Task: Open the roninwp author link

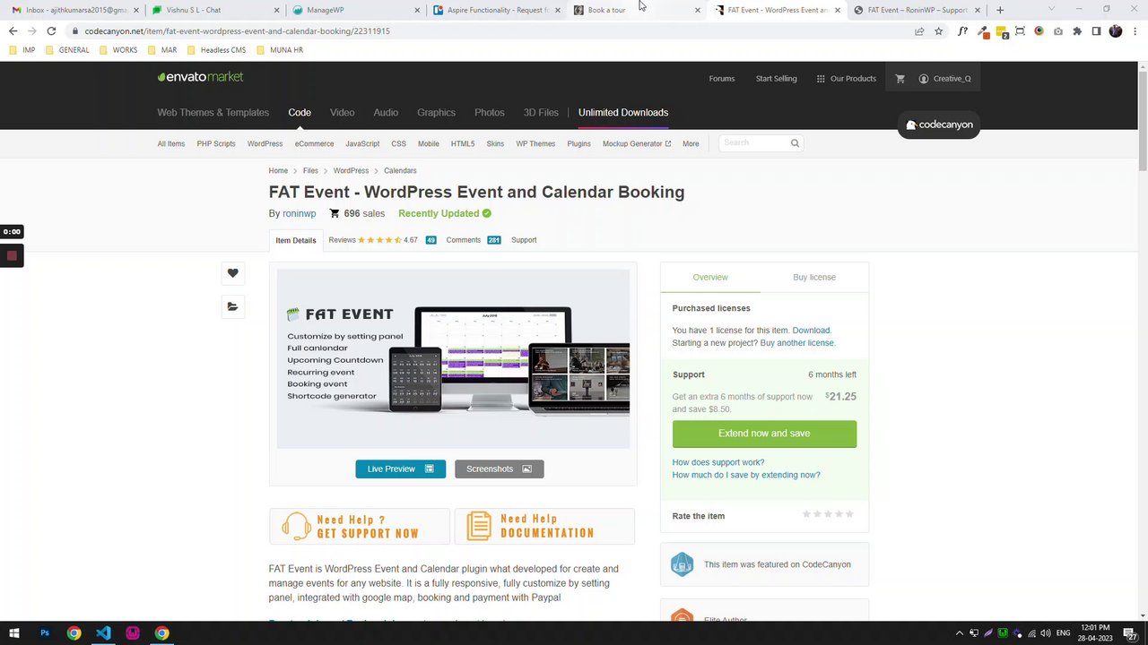Action: (300, 213)
